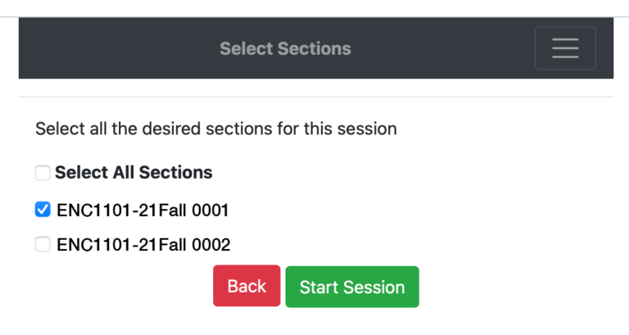Enable the ENC1101-21Fall 0002 checkbox
629x335 pixels.
tap(43, 244)
